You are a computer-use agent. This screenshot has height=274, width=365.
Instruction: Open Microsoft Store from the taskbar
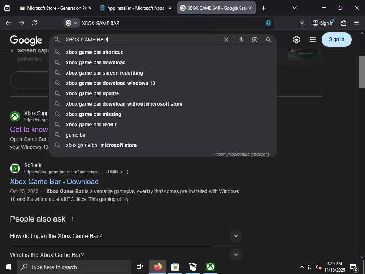[x=175, y=267]
